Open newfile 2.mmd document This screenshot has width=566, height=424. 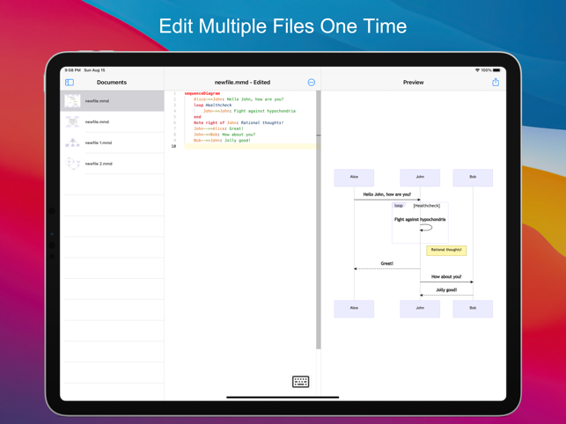pyautogui.click(x=112, y=164)
